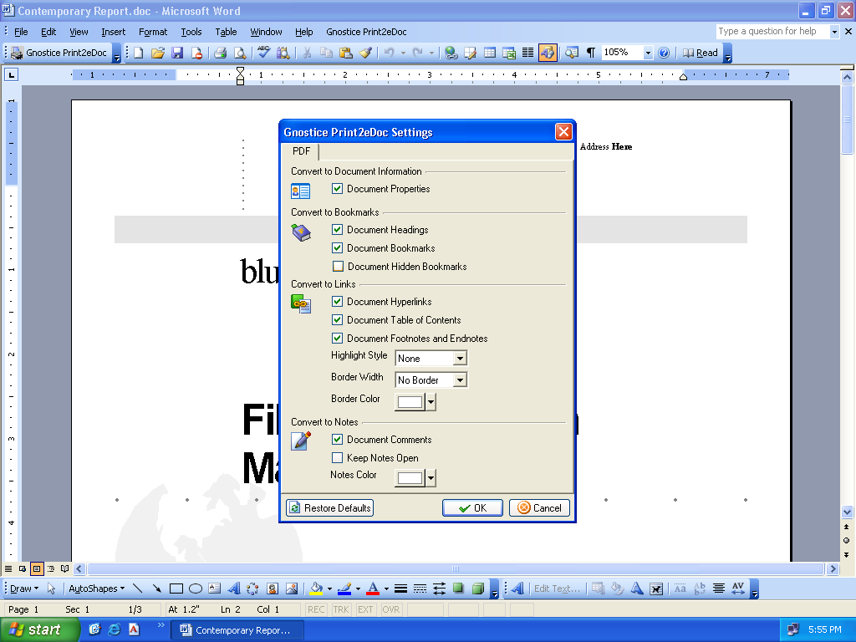Screen dimensions: 856x642
Task: Click the Columns toolbar icon
Action: [x=527, y=53]
